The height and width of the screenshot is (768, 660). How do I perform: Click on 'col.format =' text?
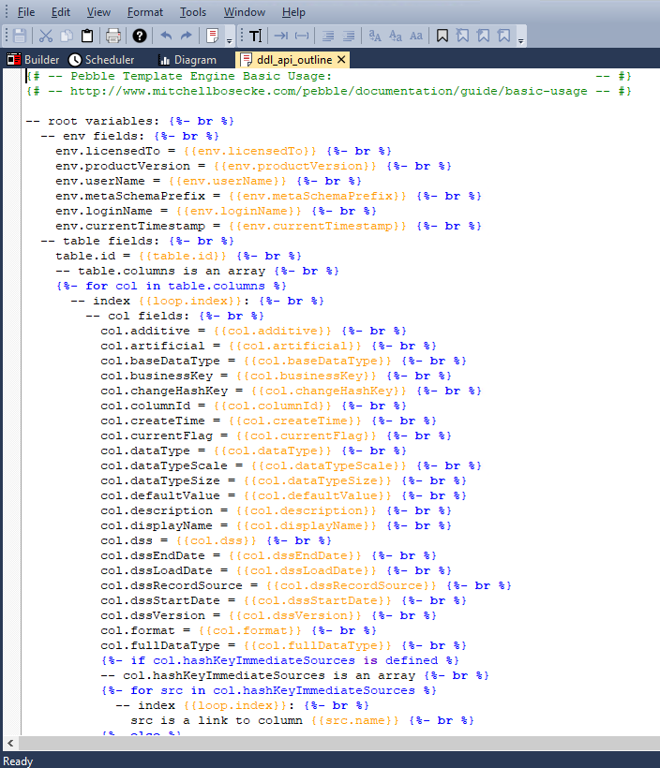[x=145, y=631]
